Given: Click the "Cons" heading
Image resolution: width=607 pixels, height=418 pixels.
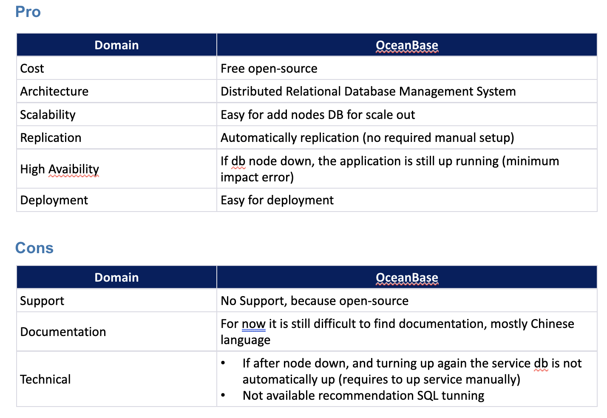Looking at the screenshot, I should pos(34,248).
